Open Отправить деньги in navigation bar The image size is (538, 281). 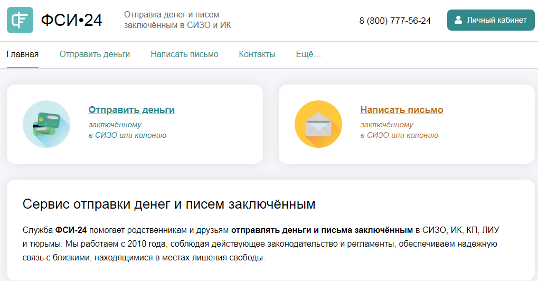point(95,54)
